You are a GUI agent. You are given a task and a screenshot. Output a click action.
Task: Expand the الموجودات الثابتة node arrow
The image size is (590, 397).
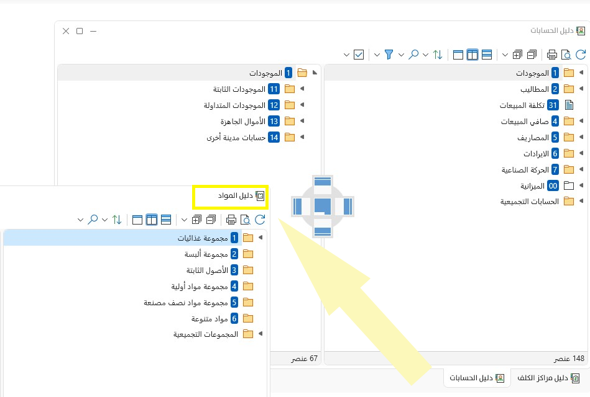pos(302,89)
